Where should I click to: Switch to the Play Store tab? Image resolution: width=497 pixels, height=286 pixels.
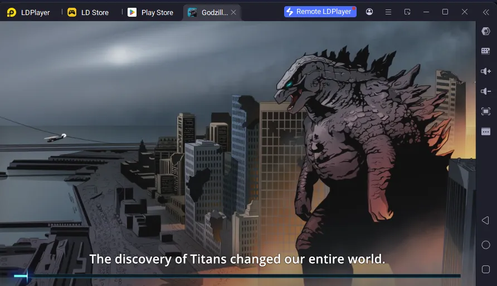point(150,12)
